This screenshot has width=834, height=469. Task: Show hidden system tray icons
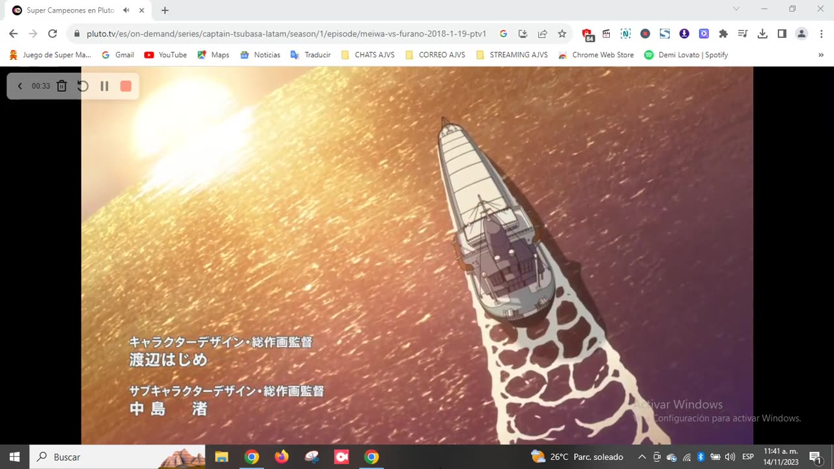642,457
